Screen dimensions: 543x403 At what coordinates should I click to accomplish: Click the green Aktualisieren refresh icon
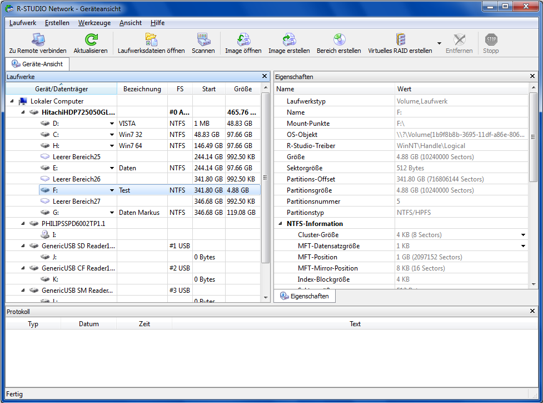pyautogui.click(x=91, y=40)
